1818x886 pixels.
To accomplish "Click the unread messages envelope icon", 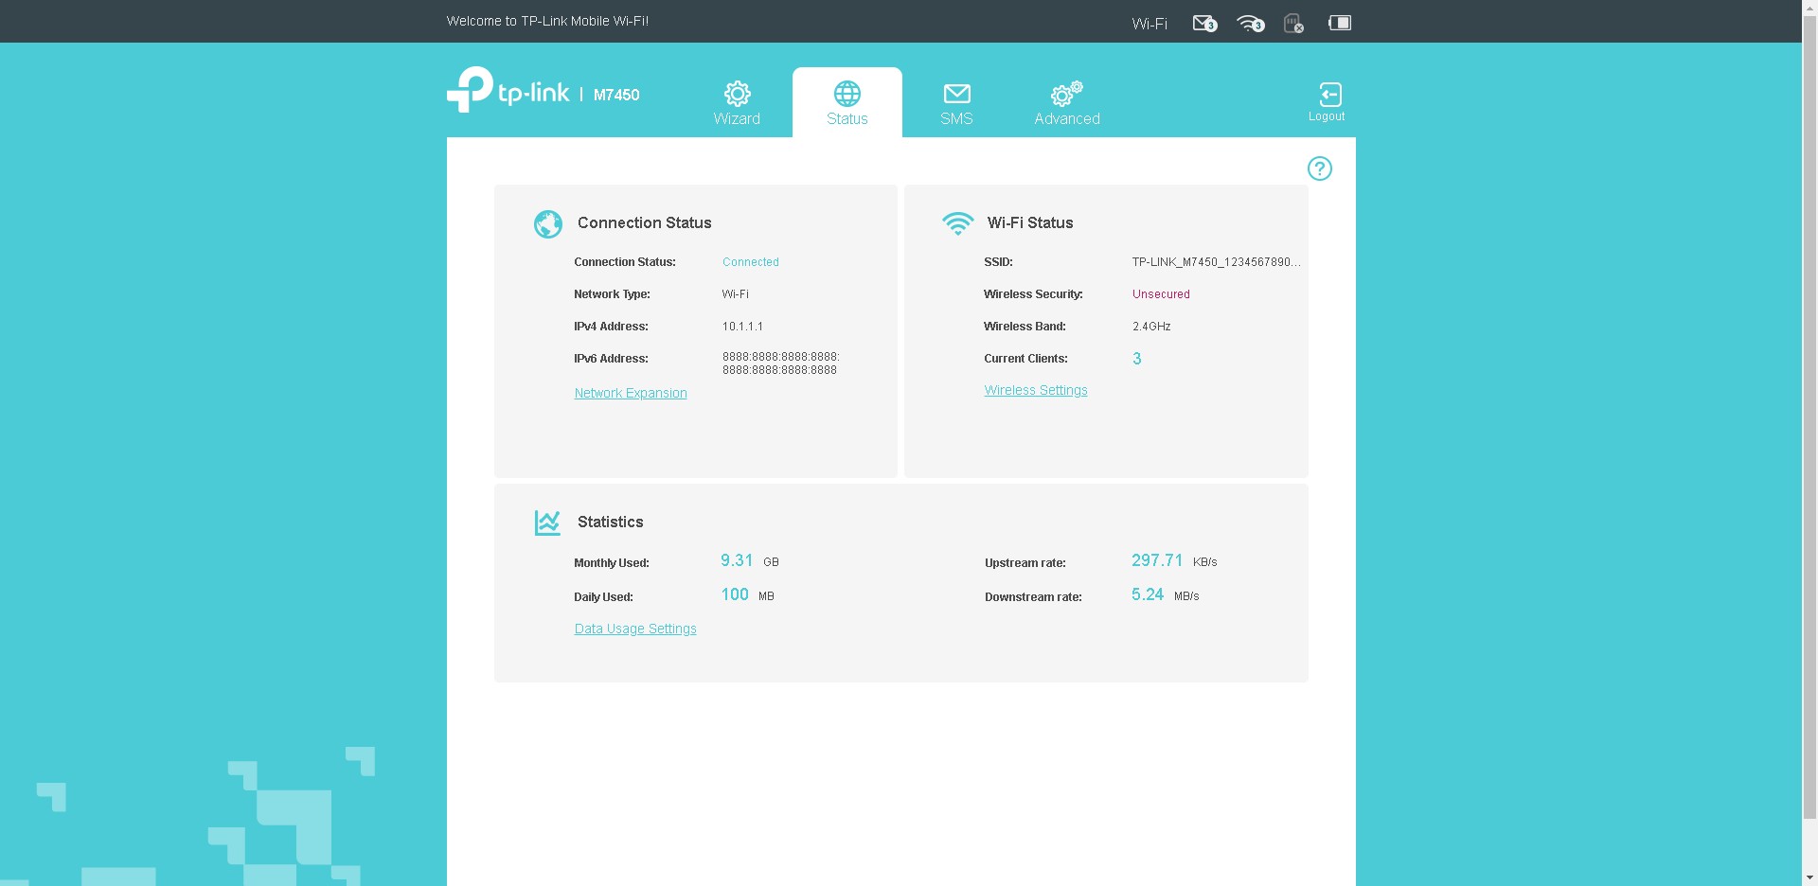I will 1204,23.
